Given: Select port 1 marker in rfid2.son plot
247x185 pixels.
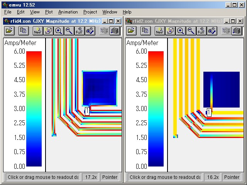Looking at the screenshot, I should point(209,112).
